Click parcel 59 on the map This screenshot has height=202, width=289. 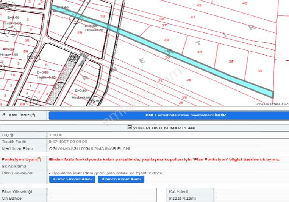click(x=26, y=51)
